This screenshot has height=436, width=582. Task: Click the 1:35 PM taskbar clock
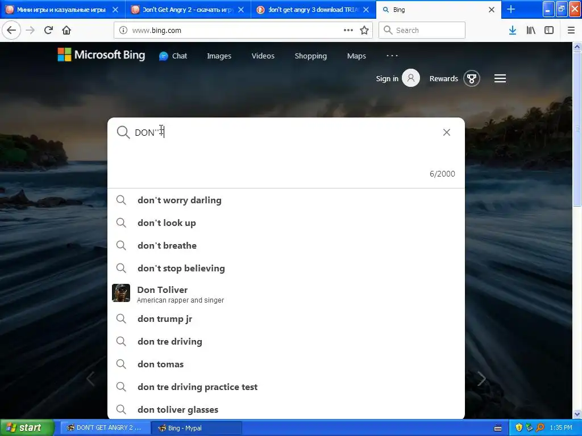(x=561, y=428)
